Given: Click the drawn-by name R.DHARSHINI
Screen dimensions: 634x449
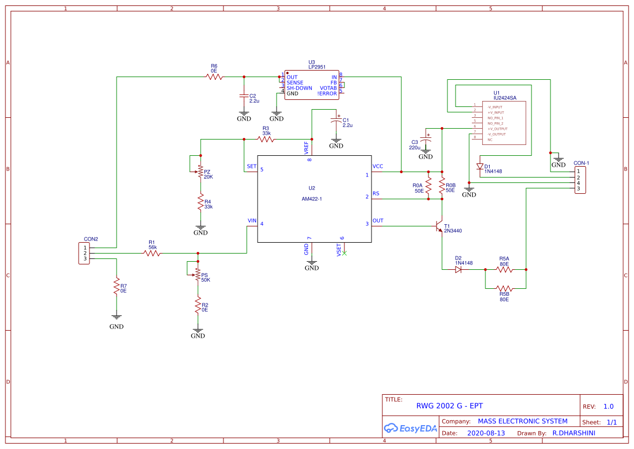Looking at the screenshot, I should (574, 433).
